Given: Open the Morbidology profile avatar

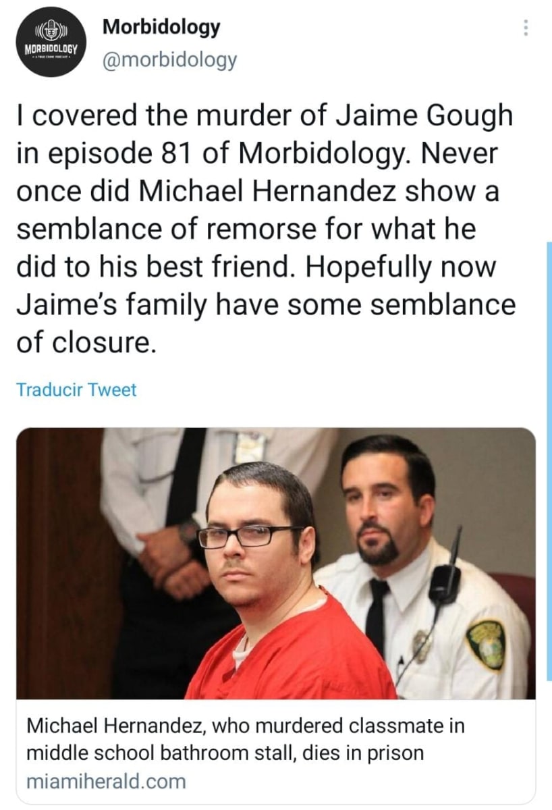Looking at the screenshot, I should point(49,43).
